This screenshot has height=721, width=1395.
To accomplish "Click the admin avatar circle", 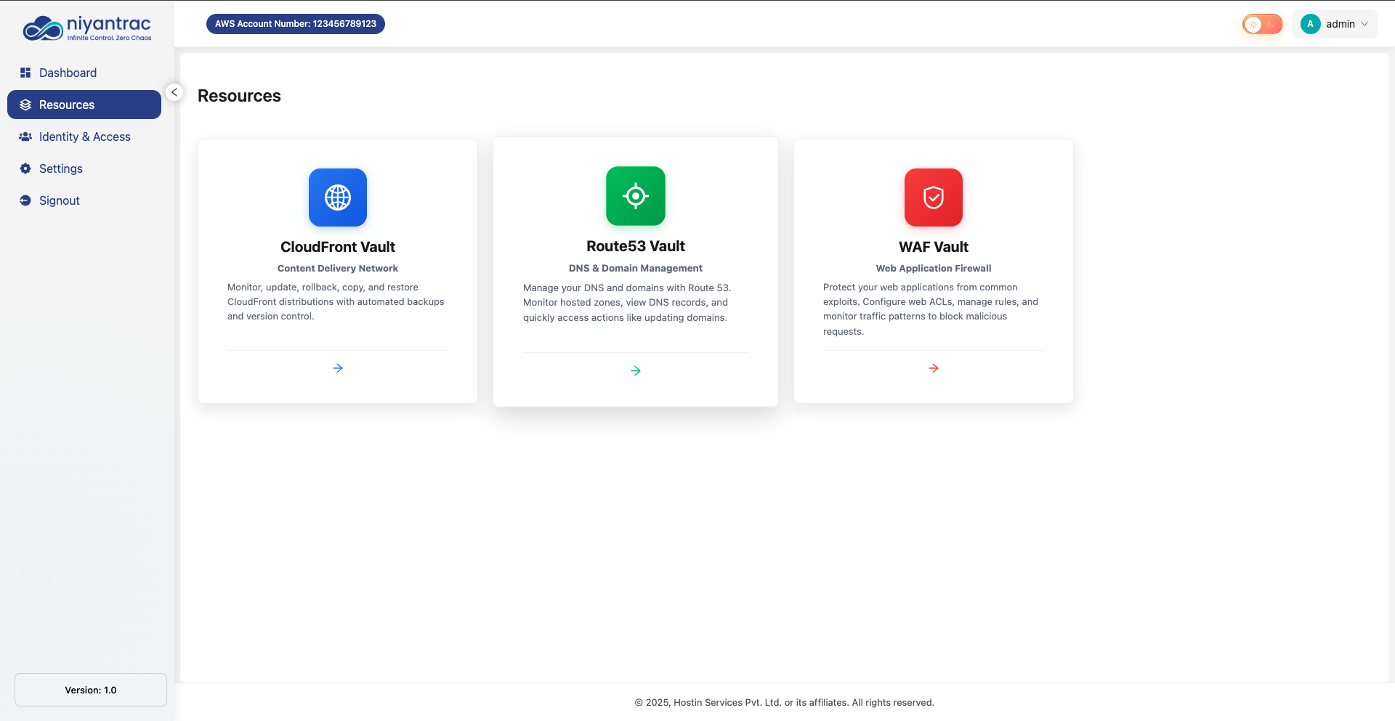I will [1310, 24].
